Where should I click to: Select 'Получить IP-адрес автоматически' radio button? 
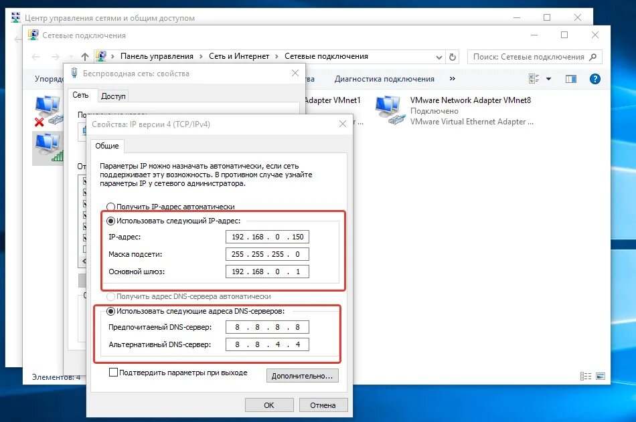tap(110, 207)
